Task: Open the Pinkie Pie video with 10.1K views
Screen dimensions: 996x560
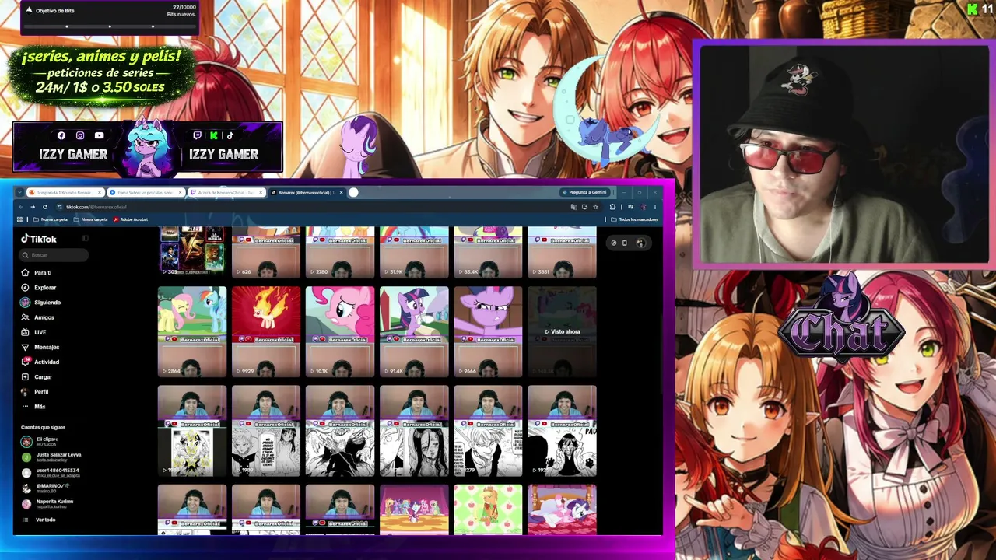Action: click(x=340, y=331)
